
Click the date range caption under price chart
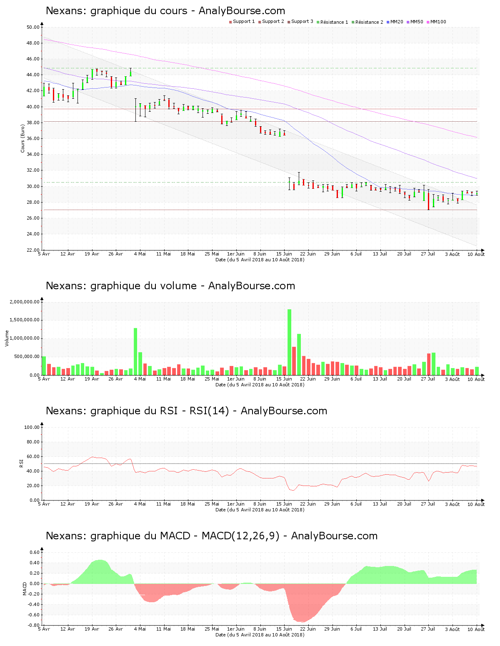tap(260, 260)
